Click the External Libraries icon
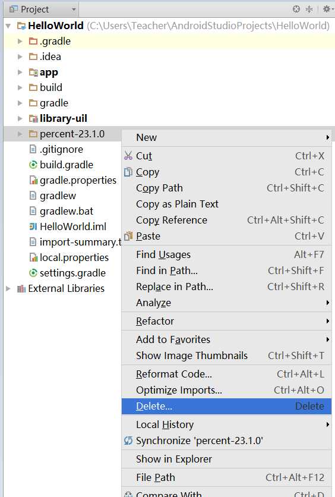 click(x=21, y=288)
